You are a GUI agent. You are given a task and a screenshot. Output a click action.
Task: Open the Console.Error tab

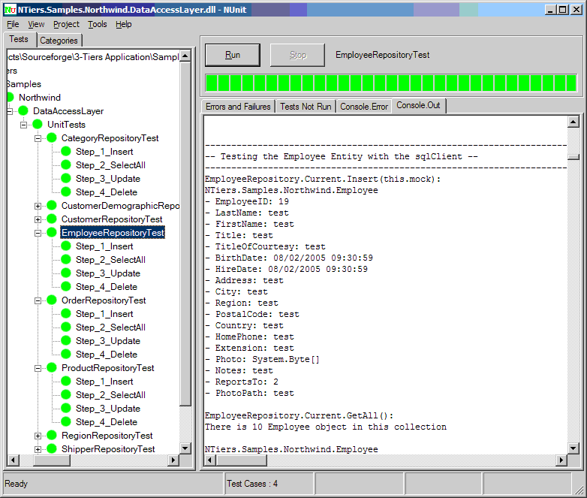364,107
